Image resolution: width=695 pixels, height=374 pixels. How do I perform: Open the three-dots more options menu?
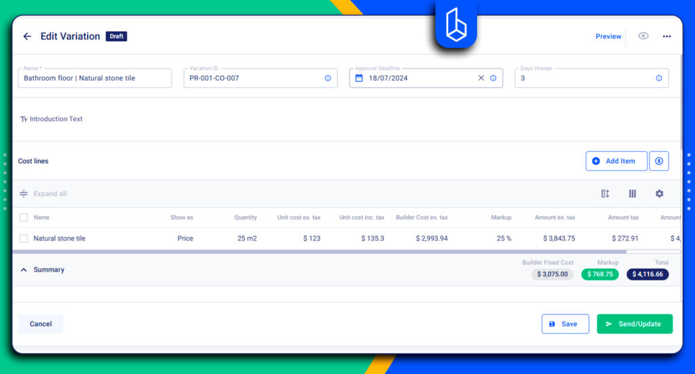point(666,37)
